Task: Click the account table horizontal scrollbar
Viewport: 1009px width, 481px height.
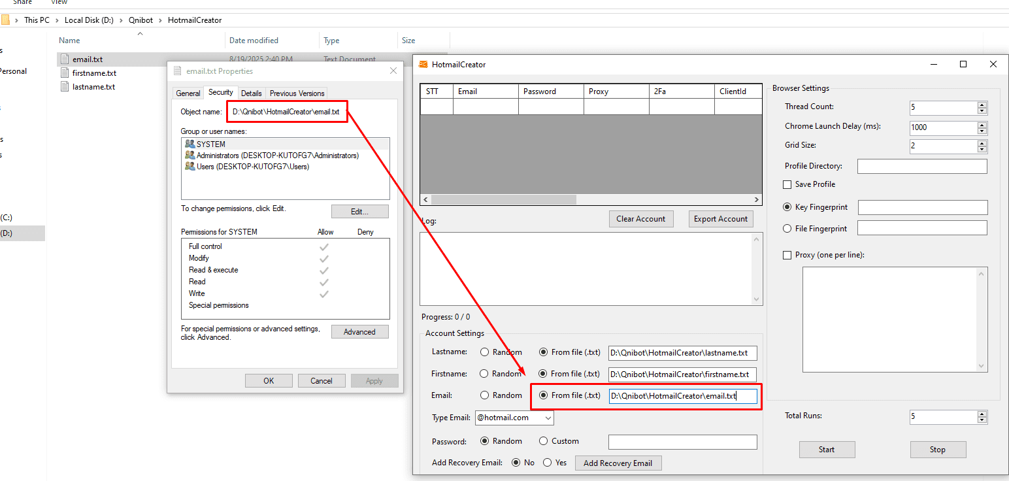Action: (503, 199)
